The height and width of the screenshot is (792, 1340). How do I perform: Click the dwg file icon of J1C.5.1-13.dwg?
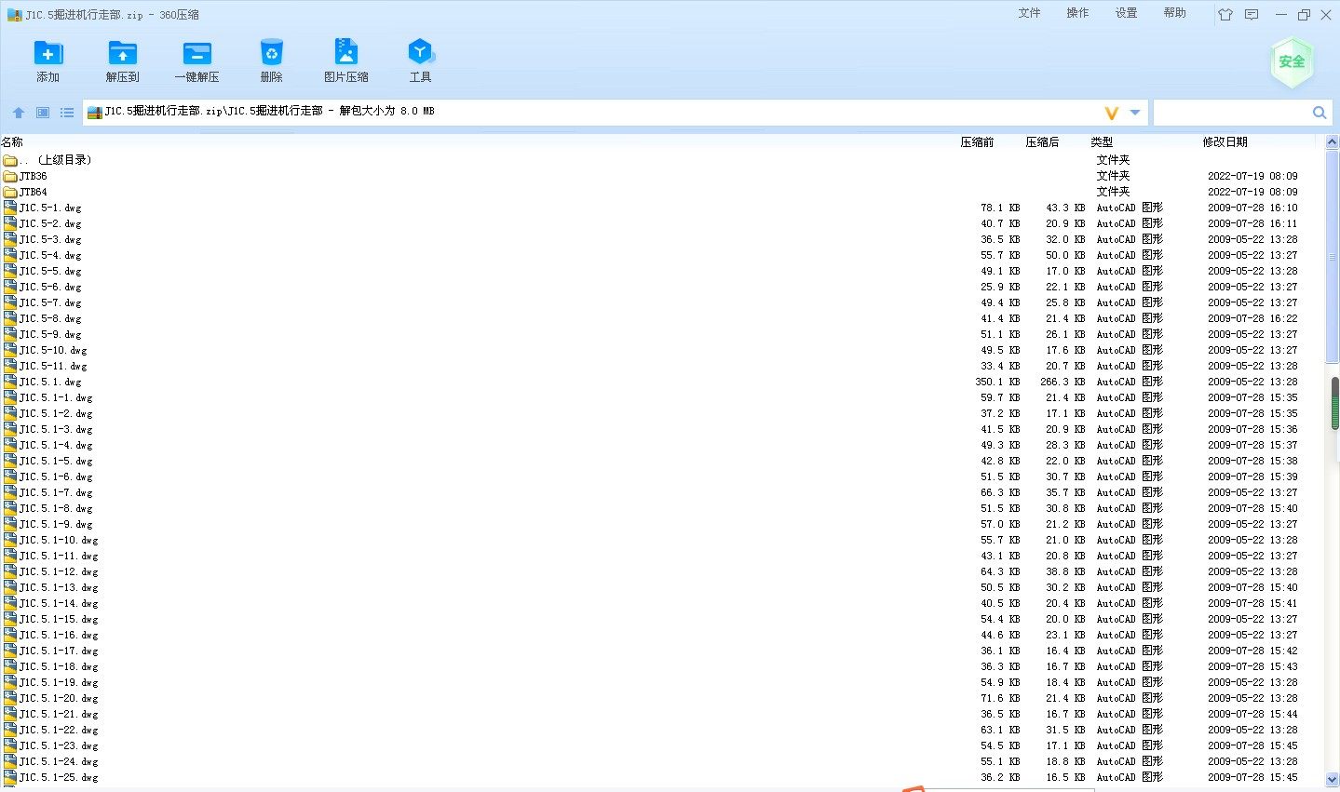pos(10,587)
